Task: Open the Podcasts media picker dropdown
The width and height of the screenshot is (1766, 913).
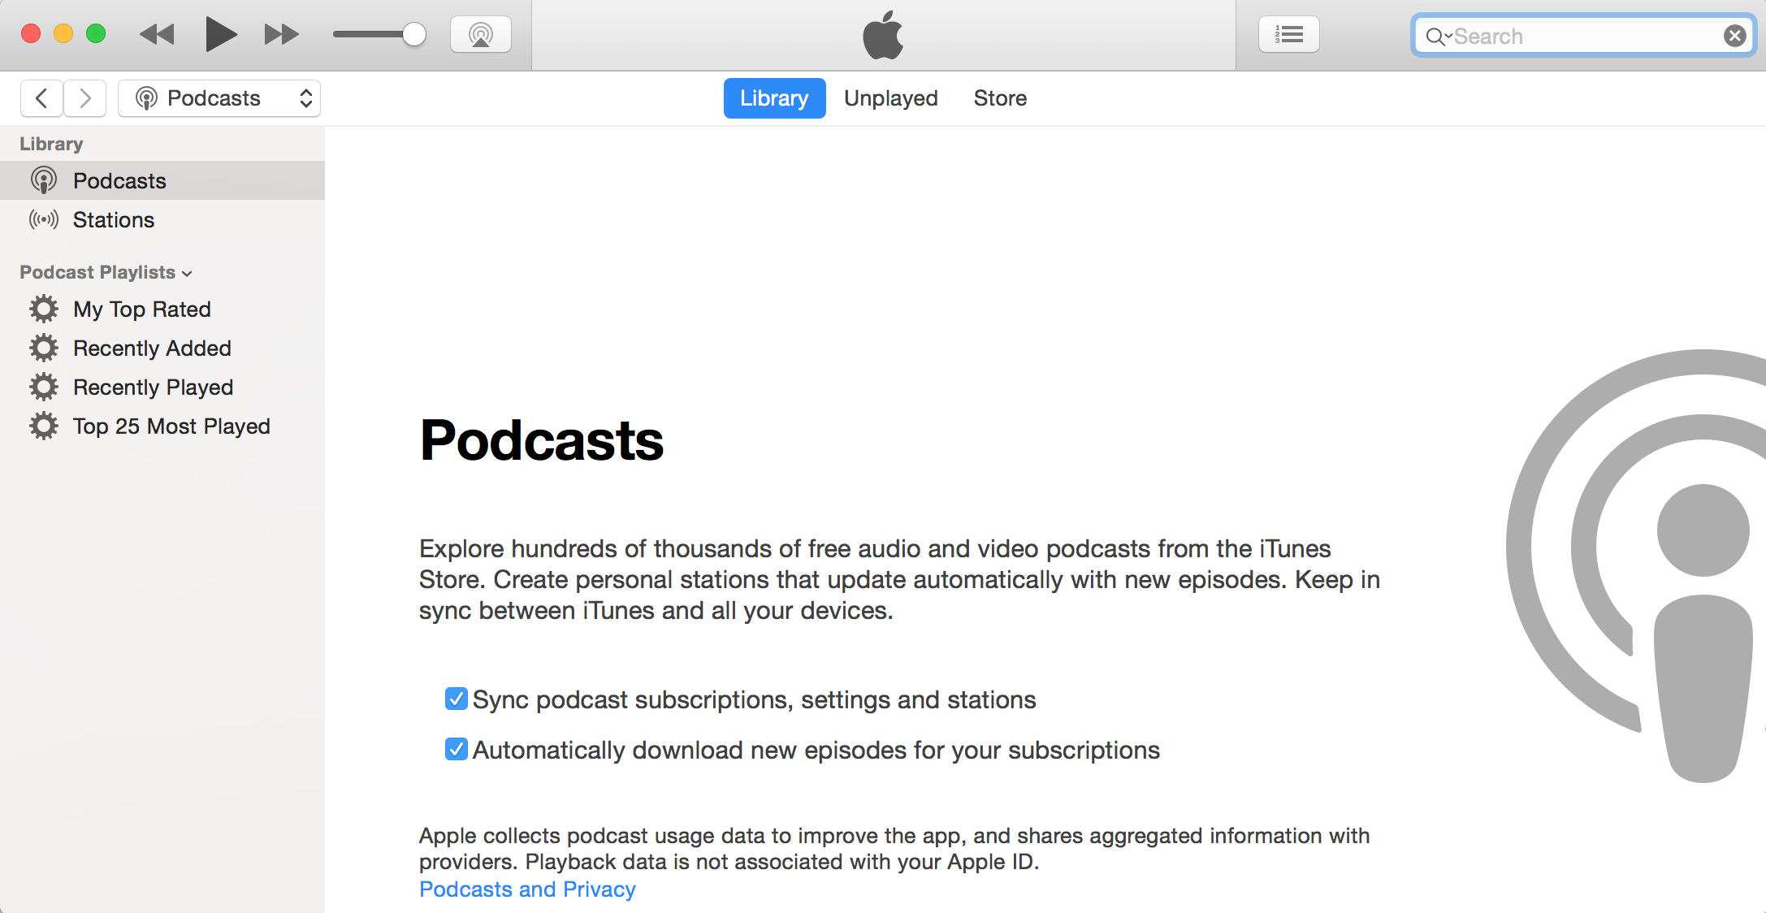Action: (x=219, y=98)
